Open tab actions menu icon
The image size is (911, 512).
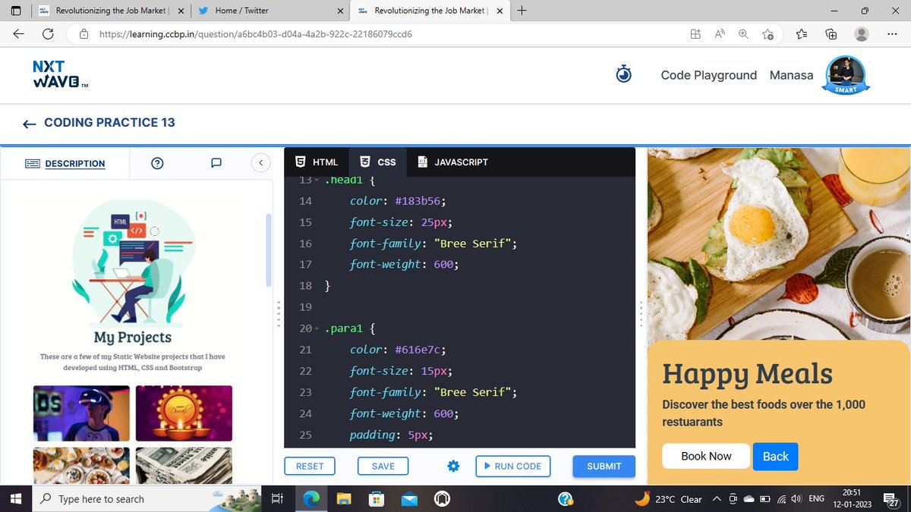point(16,11)
